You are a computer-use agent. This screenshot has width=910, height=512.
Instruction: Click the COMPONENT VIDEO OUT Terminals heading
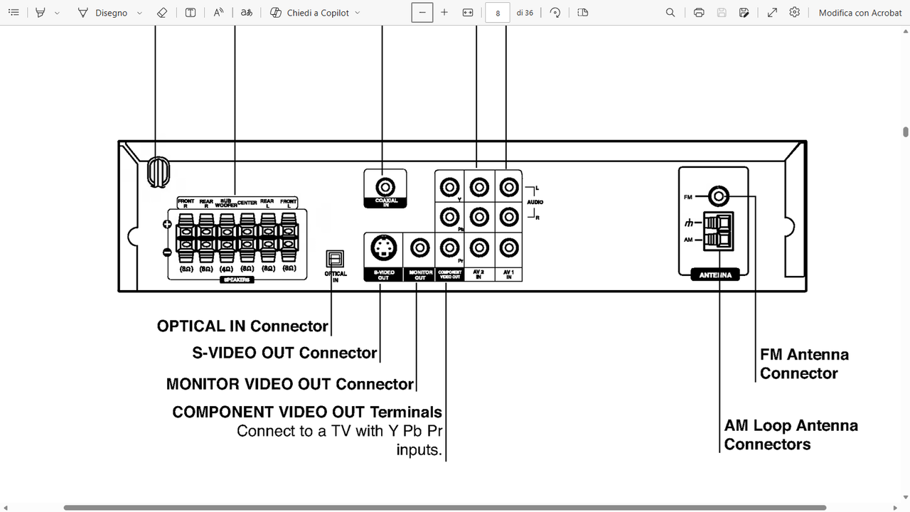pos(307,412)
